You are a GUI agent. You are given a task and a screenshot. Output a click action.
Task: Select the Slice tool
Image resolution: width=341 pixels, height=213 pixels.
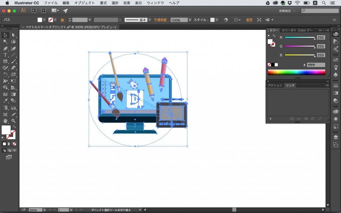(x=13, y=114)
